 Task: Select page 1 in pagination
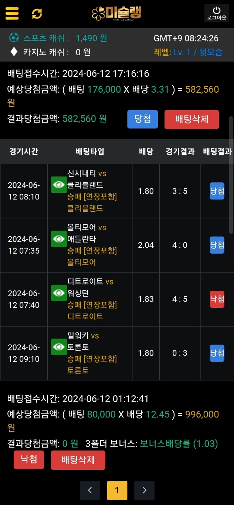coord(117,490)
